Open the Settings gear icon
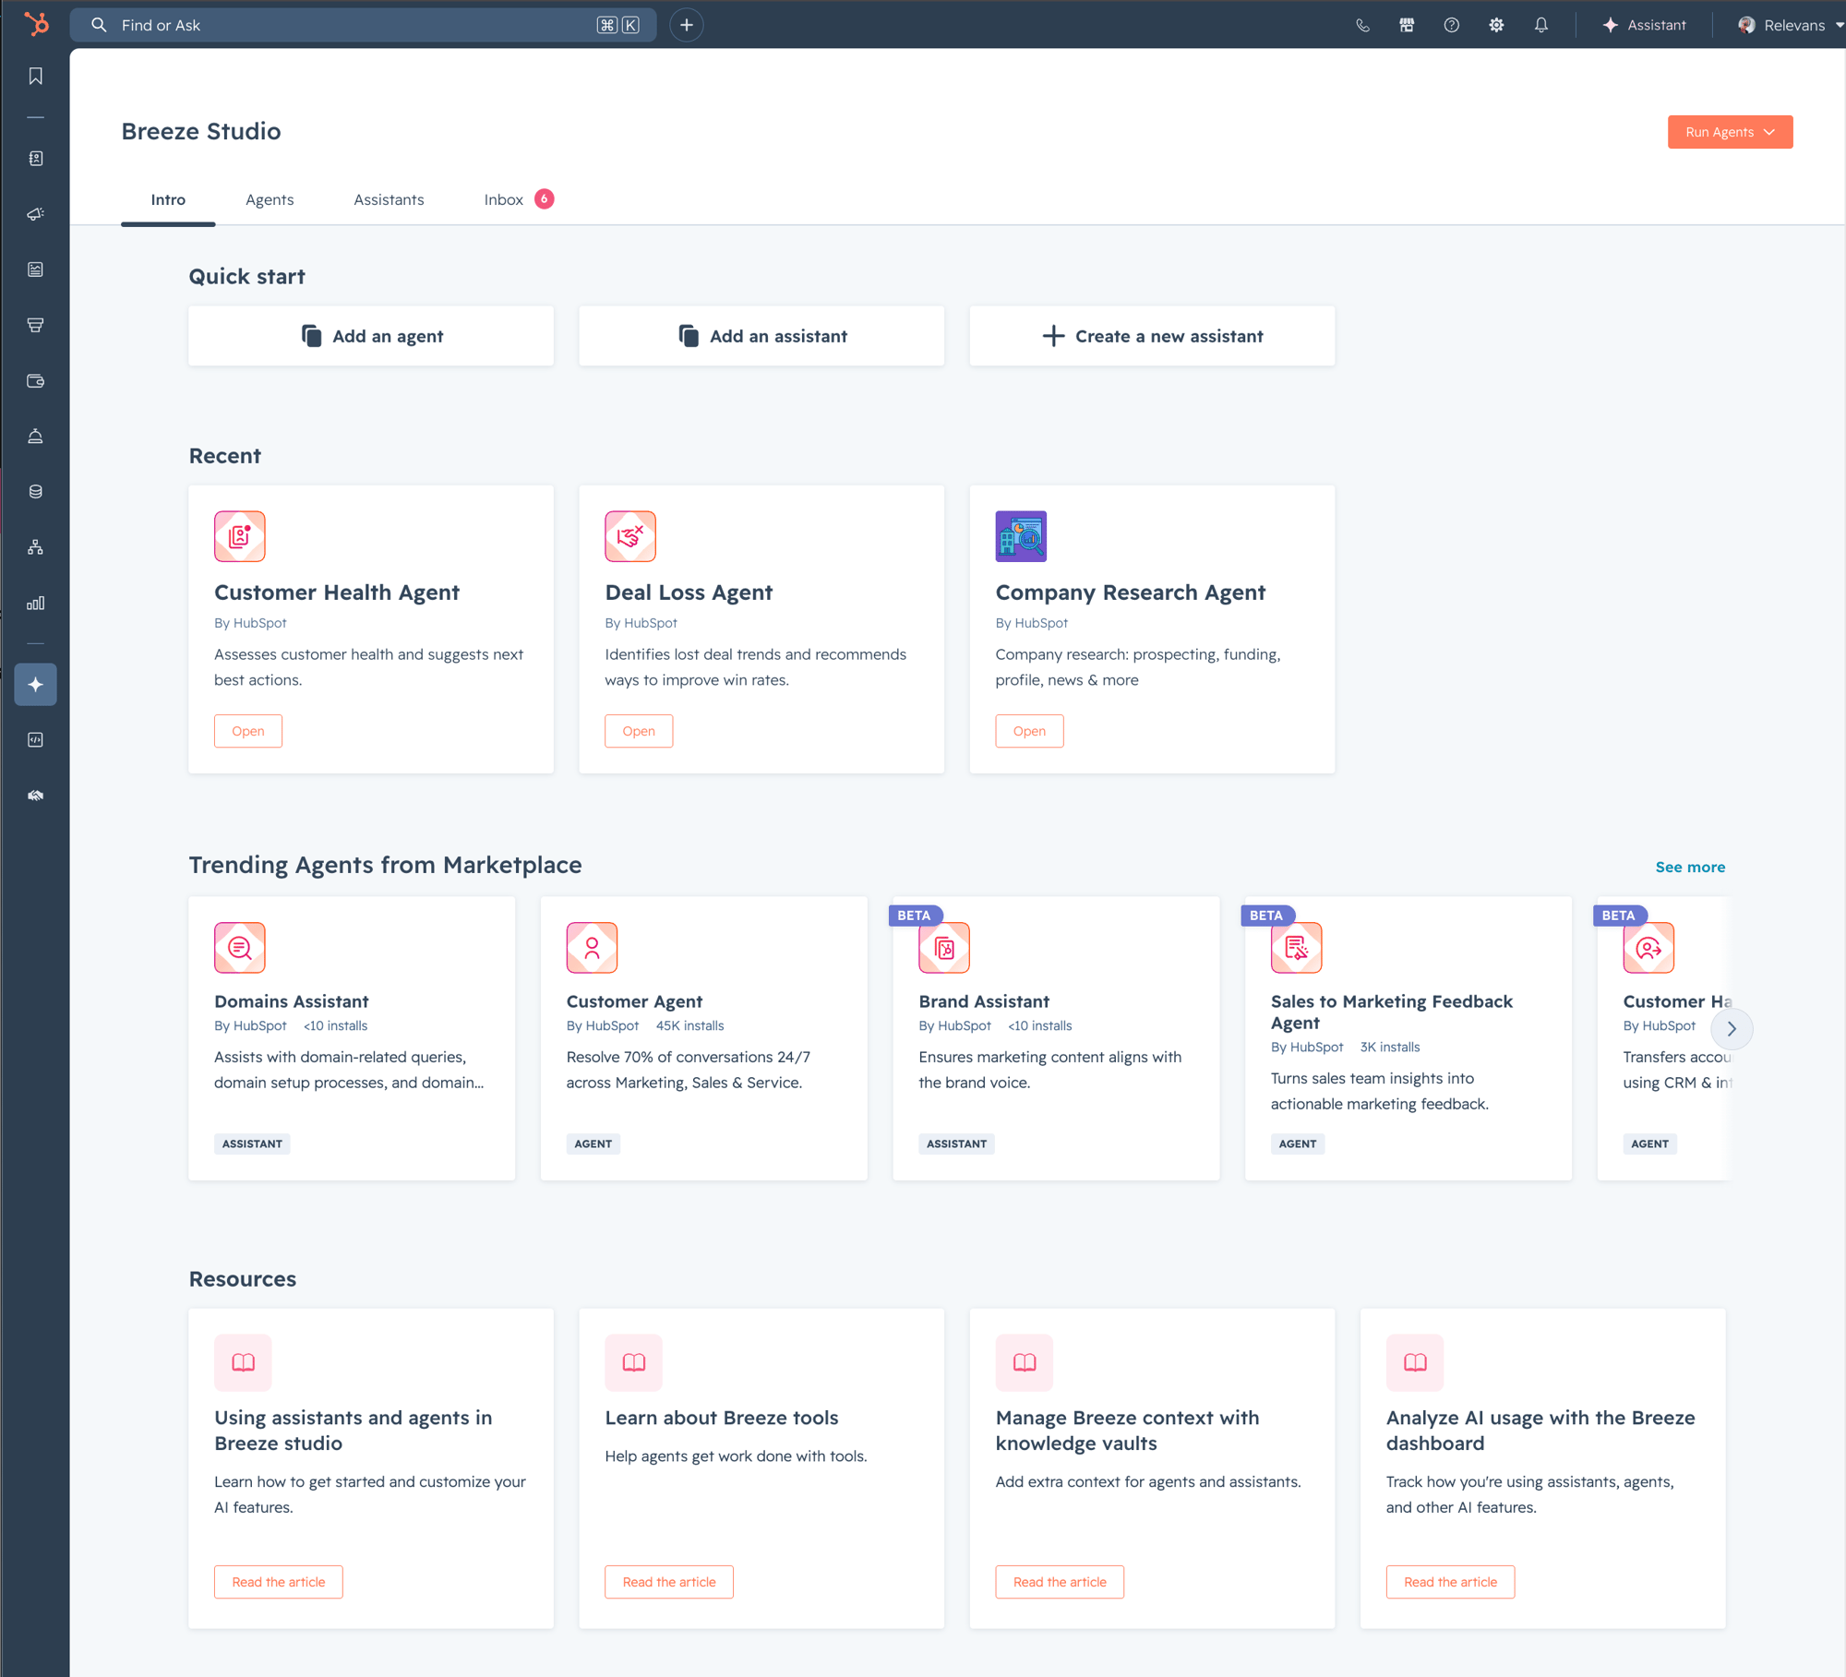 point(1496,25)
